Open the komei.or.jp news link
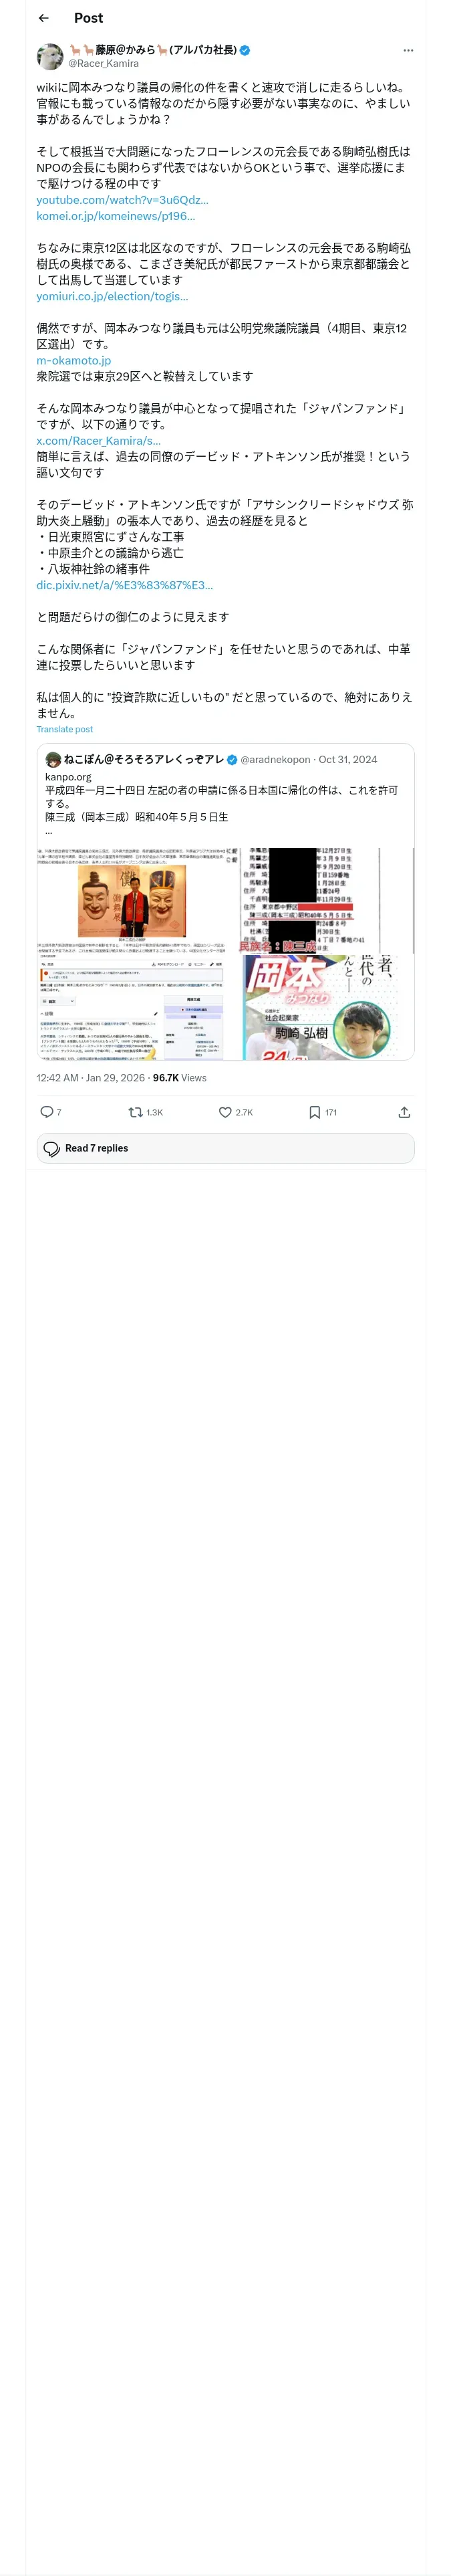 pyautogui.click(x=115, y=216)
